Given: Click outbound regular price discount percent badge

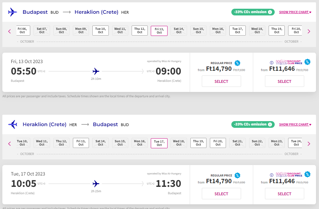Looking at the screenshot, I should click(237, 63).
